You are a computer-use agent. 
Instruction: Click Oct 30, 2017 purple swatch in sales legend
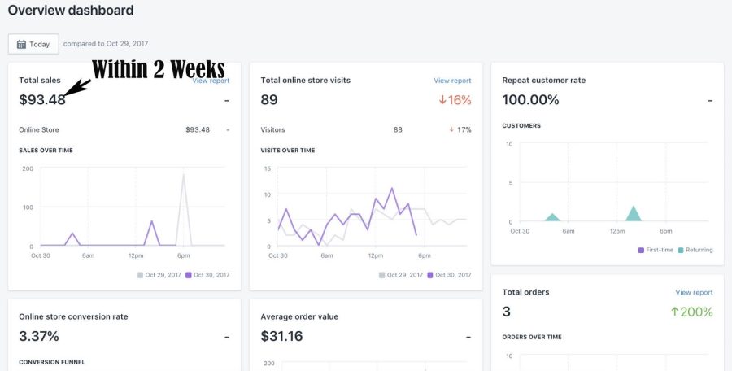(x=189, y=275)
